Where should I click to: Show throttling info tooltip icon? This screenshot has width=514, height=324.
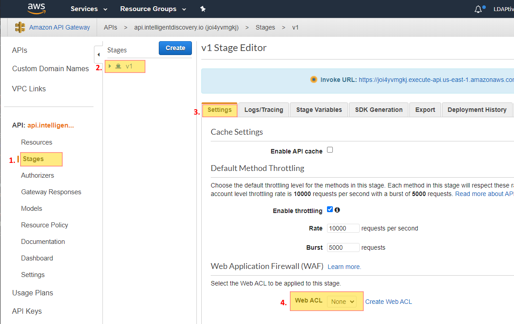[x=337, y=210]
